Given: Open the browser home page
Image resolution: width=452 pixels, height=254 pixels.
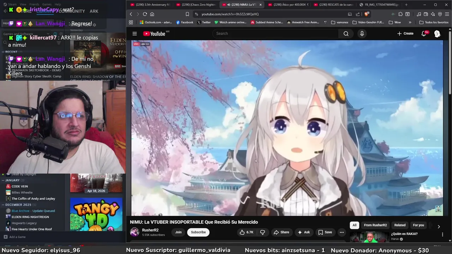Looking at the screenshot, I should click(152, 14).
